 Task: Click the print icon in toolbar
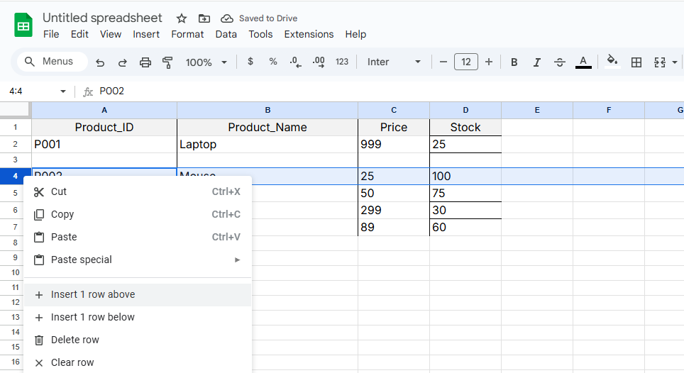click(145, 62)
